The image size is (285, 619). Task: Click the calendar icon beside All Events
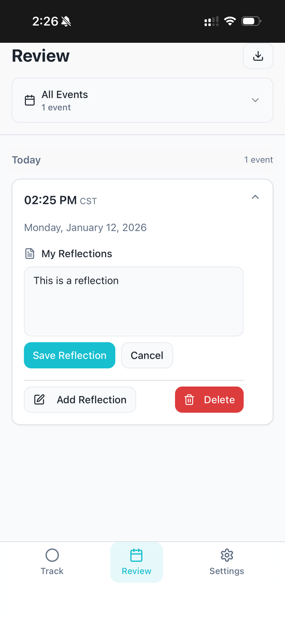[29, 100]
